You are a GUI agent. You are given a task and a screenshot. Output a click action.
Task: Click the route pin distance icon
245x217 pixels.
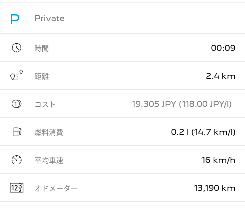pos(17,76)
